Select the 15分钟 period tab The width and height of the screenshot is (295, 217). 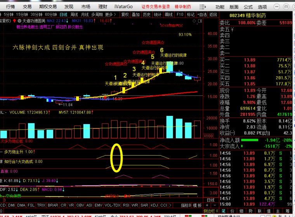[x=22, y=14]
